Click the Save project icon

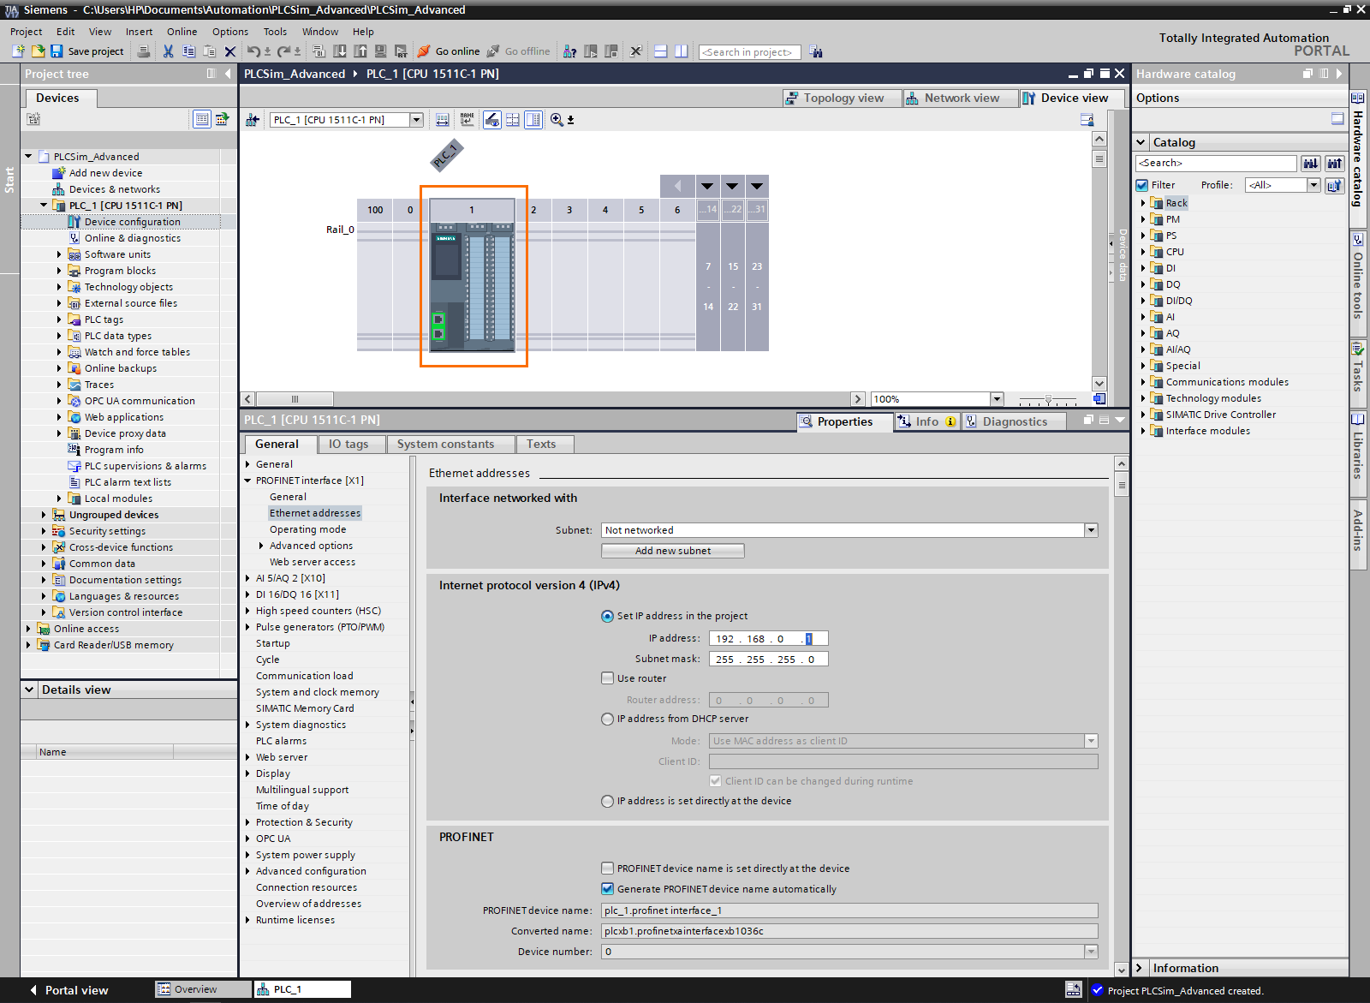pos(57,51)
